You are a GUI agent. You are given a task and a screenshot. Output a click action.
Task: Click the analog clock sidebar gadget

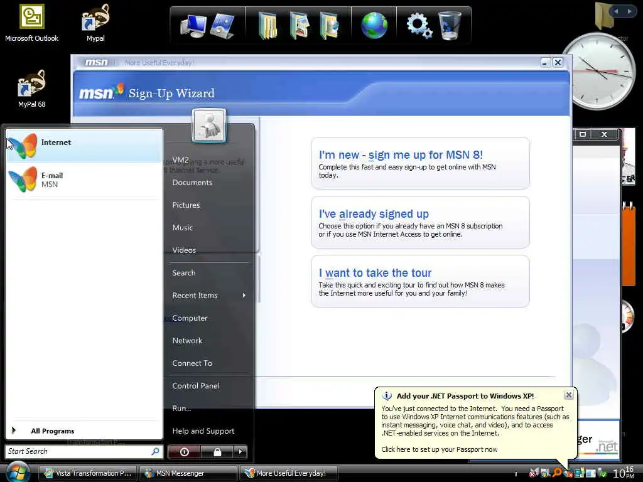tap(600, 72)
